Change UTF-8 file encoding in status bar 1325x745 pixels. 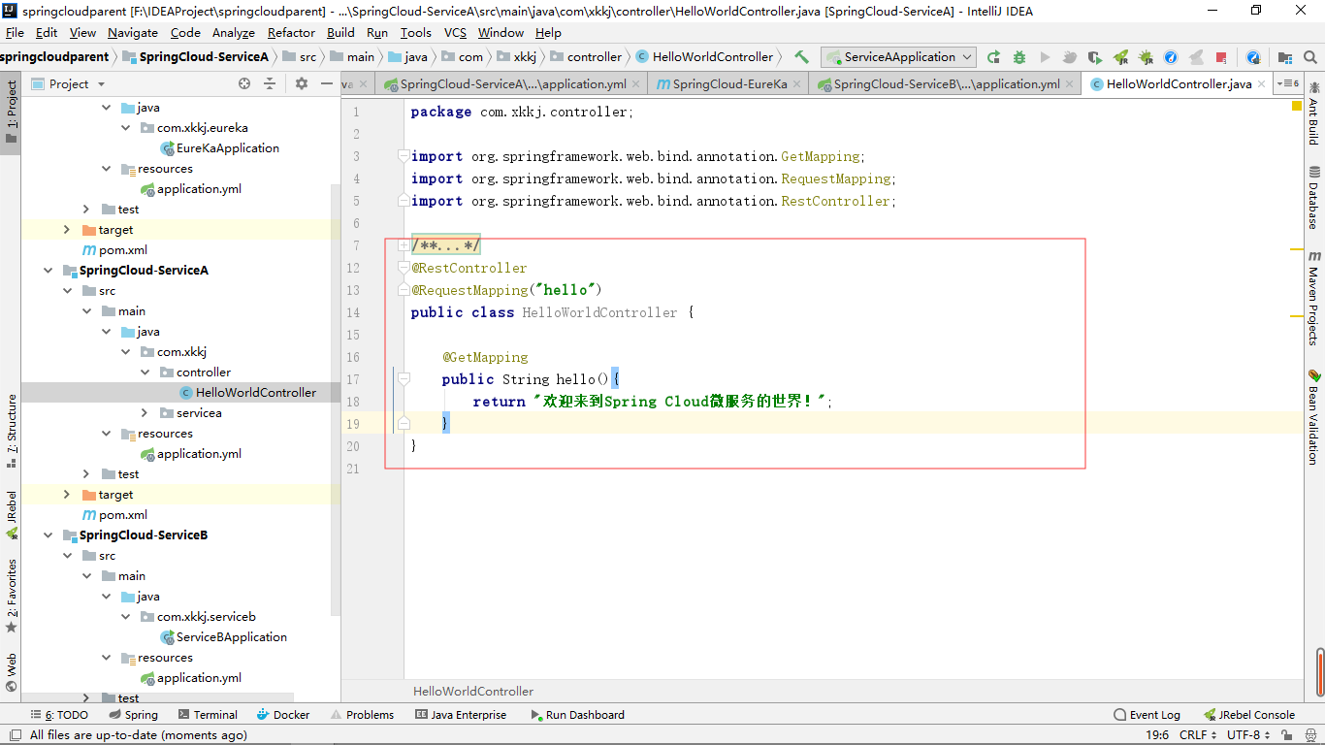pyautogui.click(x=1248, y=735)
